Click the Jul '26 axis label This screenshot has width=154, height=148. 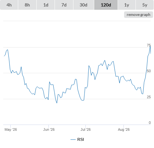tap(85, 129)
